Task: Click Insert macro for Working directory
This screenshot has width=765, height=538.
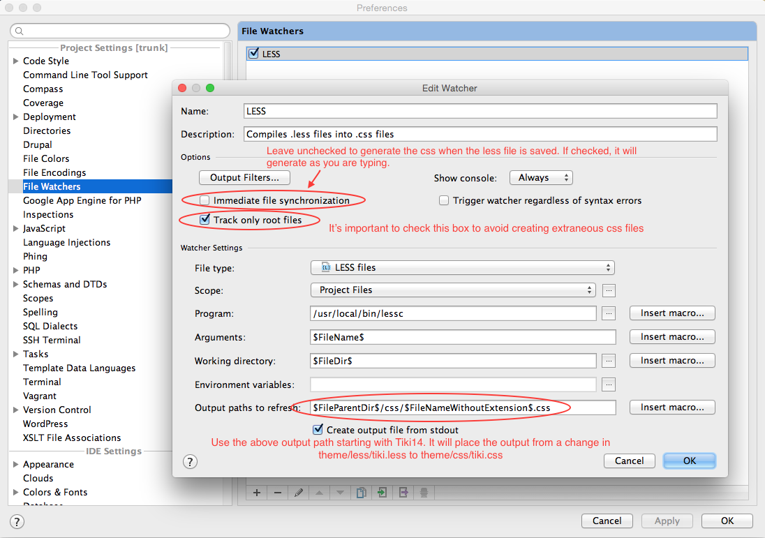Action: pyautogui.click(x=672, y=361)
